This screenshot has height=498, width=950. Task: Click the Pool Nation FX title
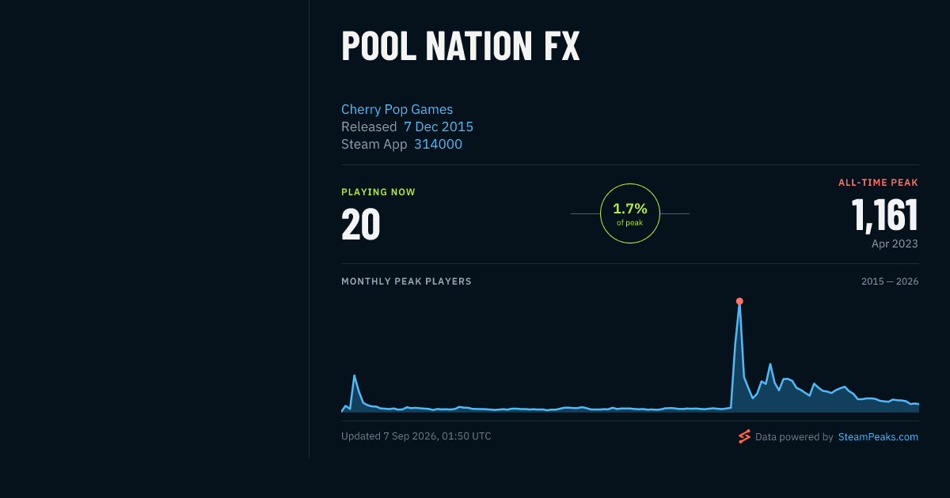(461, 46)
